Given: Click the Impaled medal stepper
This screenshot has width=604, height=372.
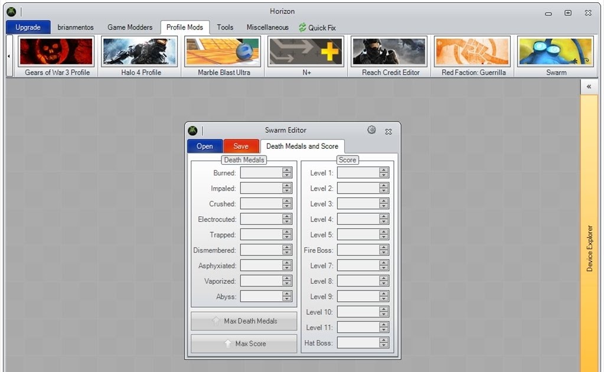Looking at the screenshot, I should click(x=287, y=188).
